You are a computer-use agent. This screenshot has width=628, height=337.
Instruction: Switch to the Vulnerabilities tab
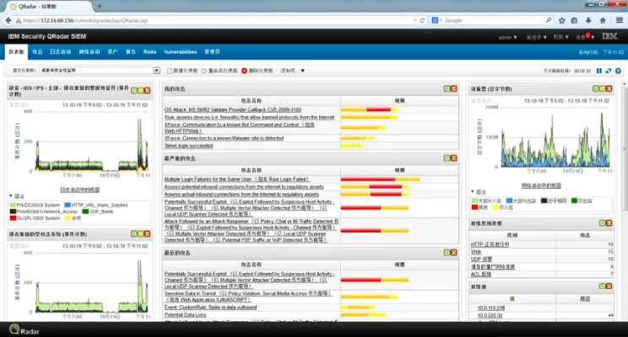tap(180, 51)
